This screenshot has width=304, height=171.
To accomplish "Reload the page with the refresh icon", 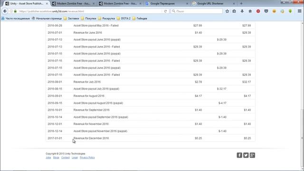I will coord(165,11).
